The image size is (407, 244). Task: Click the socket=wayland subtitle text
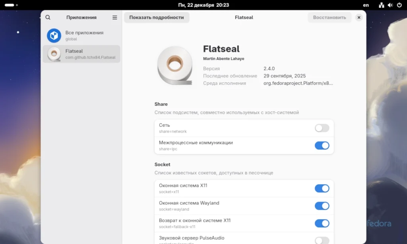point(174,209)
